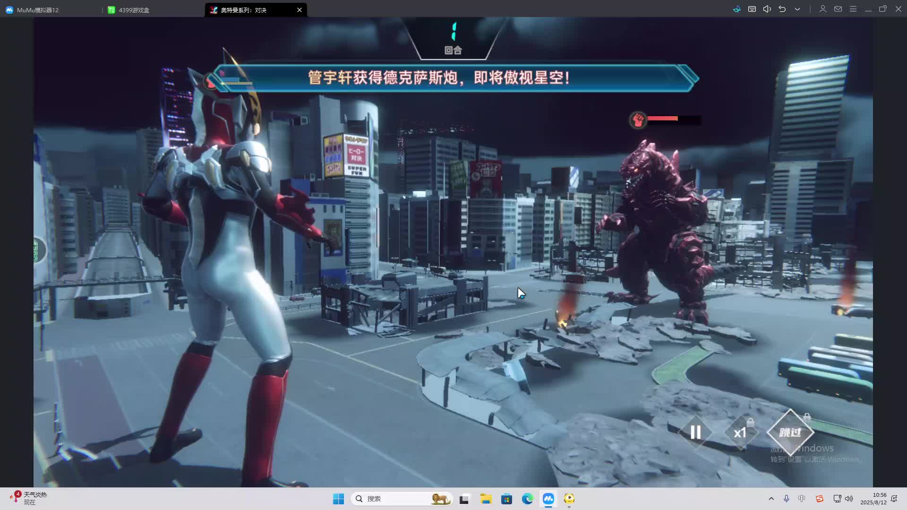Open the emulator user account icon

point(822,9)
